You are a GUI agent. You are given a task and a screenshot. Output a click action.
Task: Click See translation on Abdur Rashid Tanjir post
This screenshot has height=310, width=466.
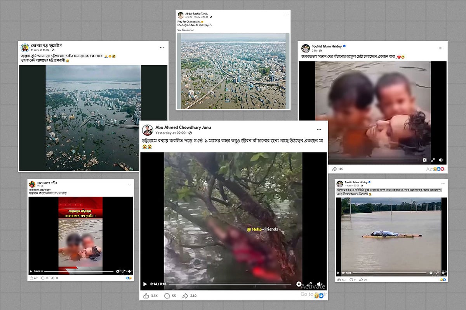click(x=185, y=30)
